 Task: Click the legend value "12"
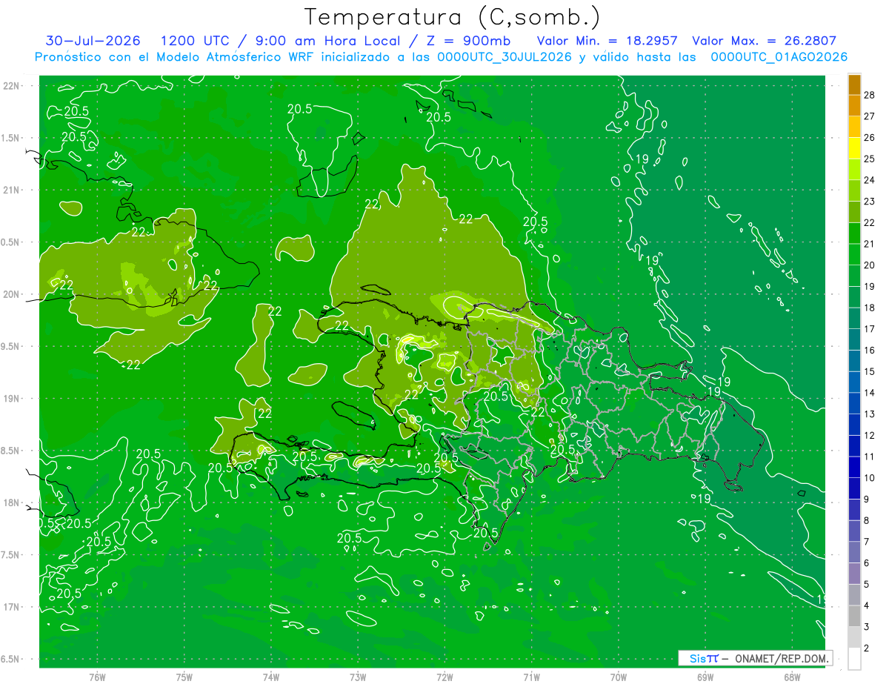[870, 436]
